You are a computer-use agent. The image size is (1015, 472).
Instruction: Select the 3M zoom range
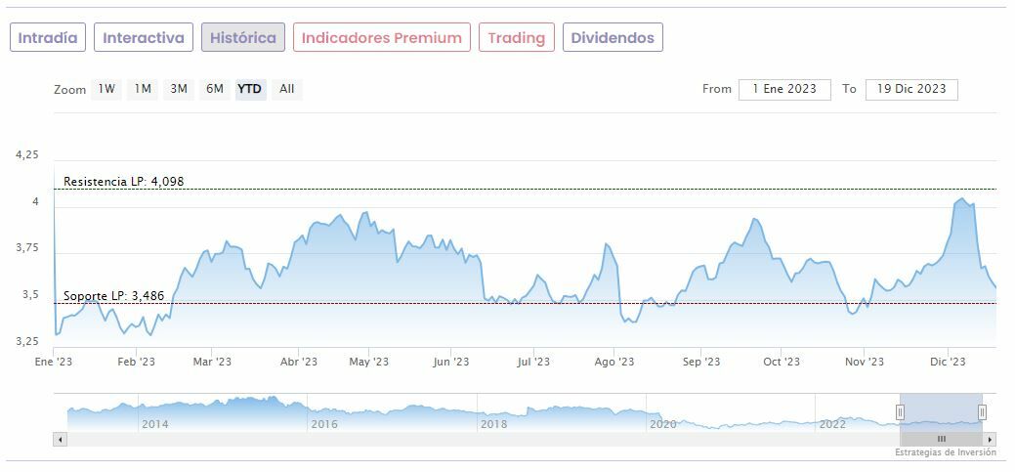point(178,89)
